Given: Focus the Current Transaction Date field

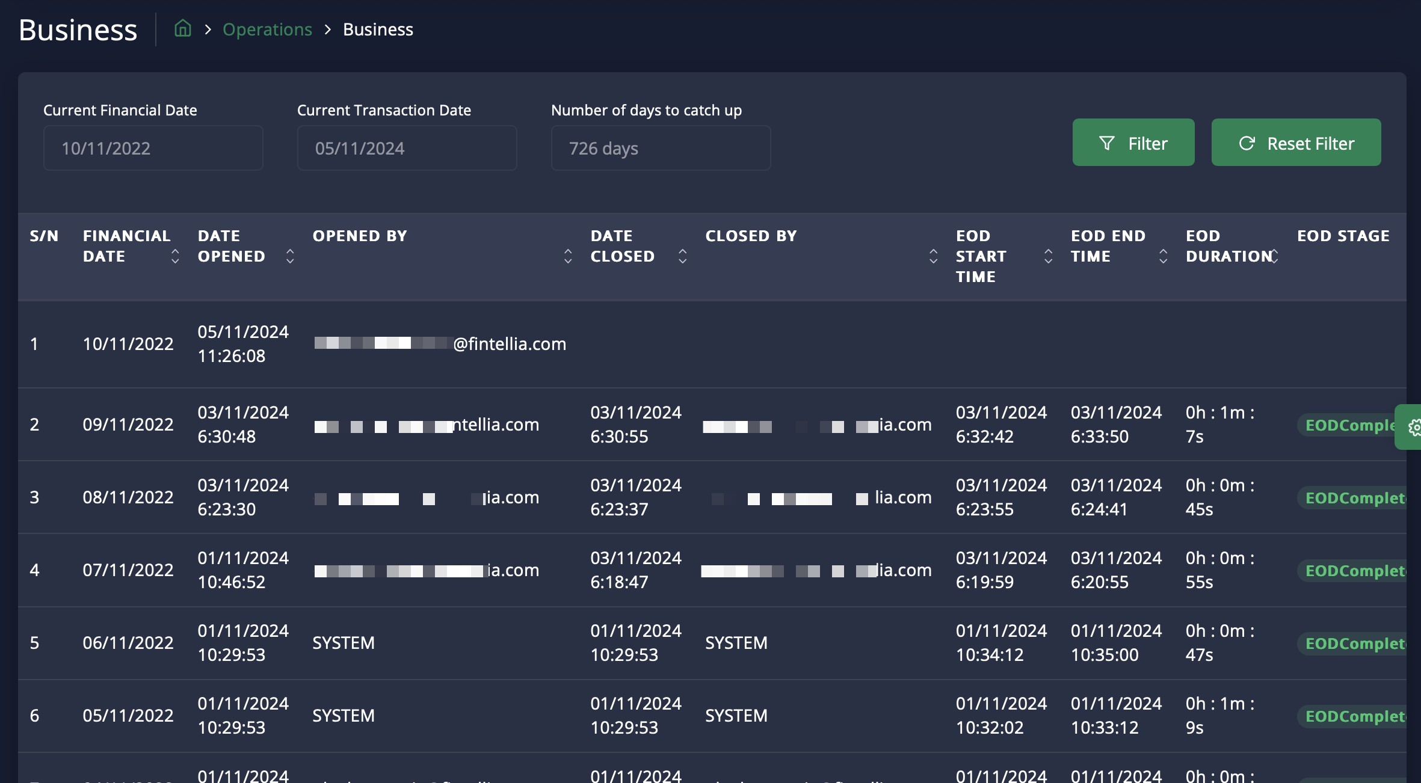Looking at the screenshot, I should (407, 148).
